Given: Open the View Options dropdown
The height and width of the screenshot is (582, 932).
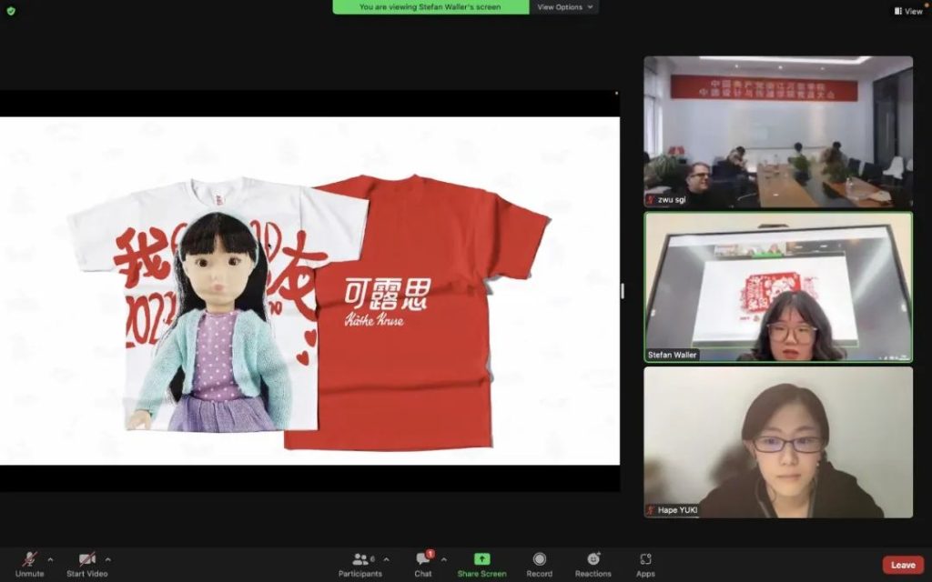Looking at the screenshot, I should [x=564, y=7].
